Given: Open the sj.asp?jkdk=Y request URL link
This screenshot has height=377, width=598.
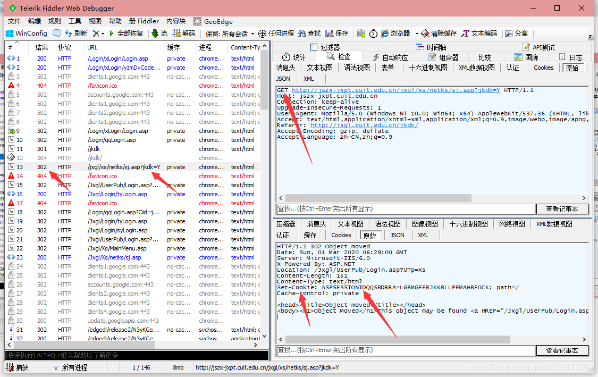Looking at the screenshot, I should coord(396,90).
